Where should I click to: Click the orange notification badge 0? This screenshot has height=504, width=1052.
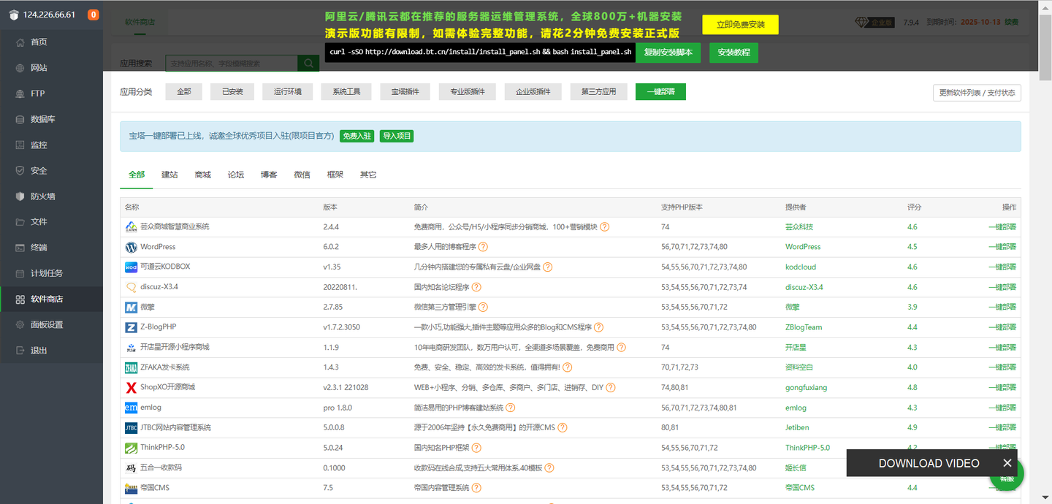pyautogui.click(x=94, y=15)
